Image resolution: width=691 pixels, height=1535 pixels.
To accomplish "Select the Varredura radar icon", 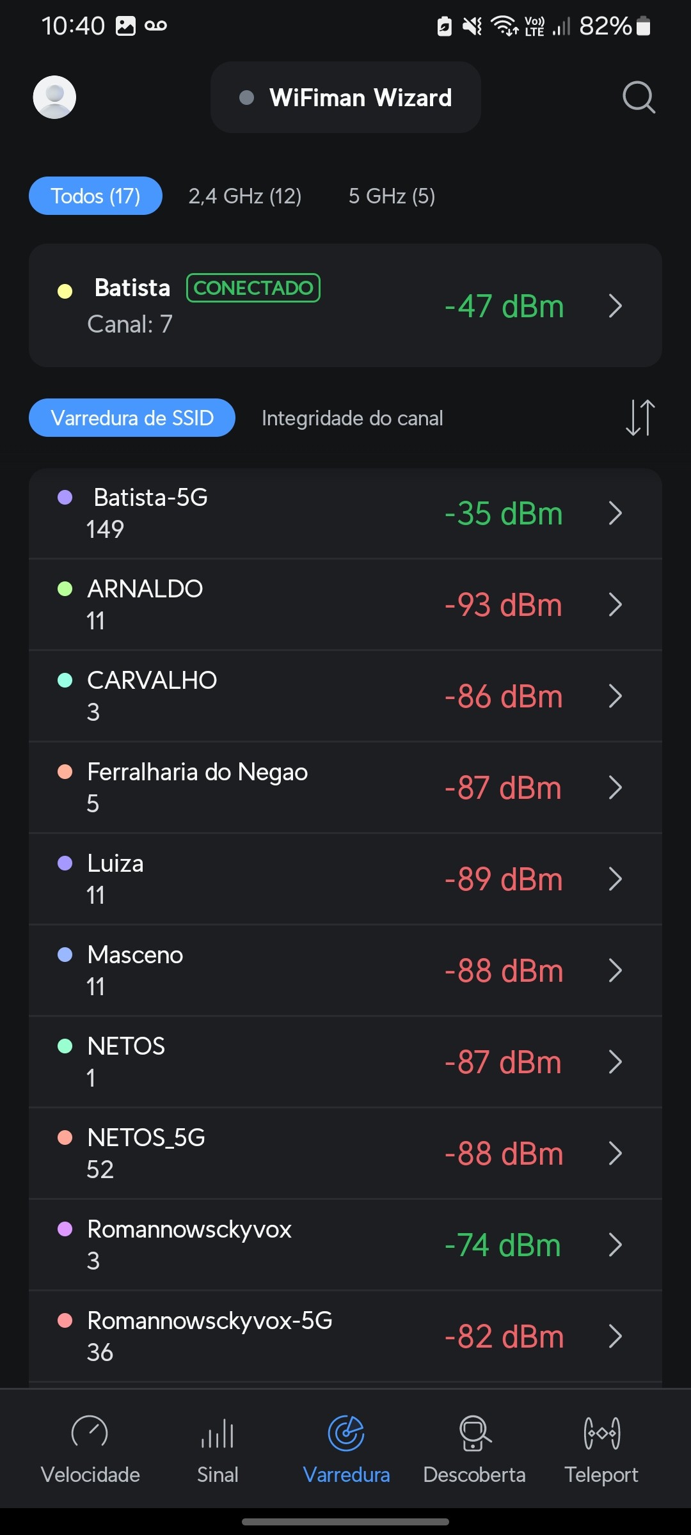I will pyautogui.click(x=346, y=1433).
